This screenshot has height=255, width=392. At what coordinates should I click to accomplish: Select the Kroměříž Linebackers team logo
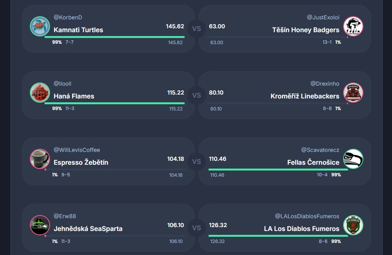(353, 93)
